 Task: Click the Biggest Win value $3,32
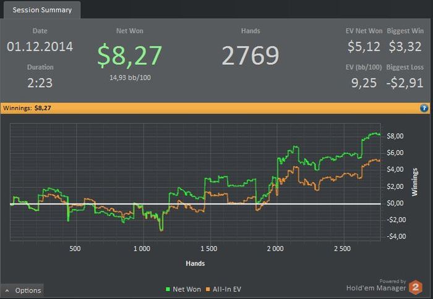[x=405, y=46]
